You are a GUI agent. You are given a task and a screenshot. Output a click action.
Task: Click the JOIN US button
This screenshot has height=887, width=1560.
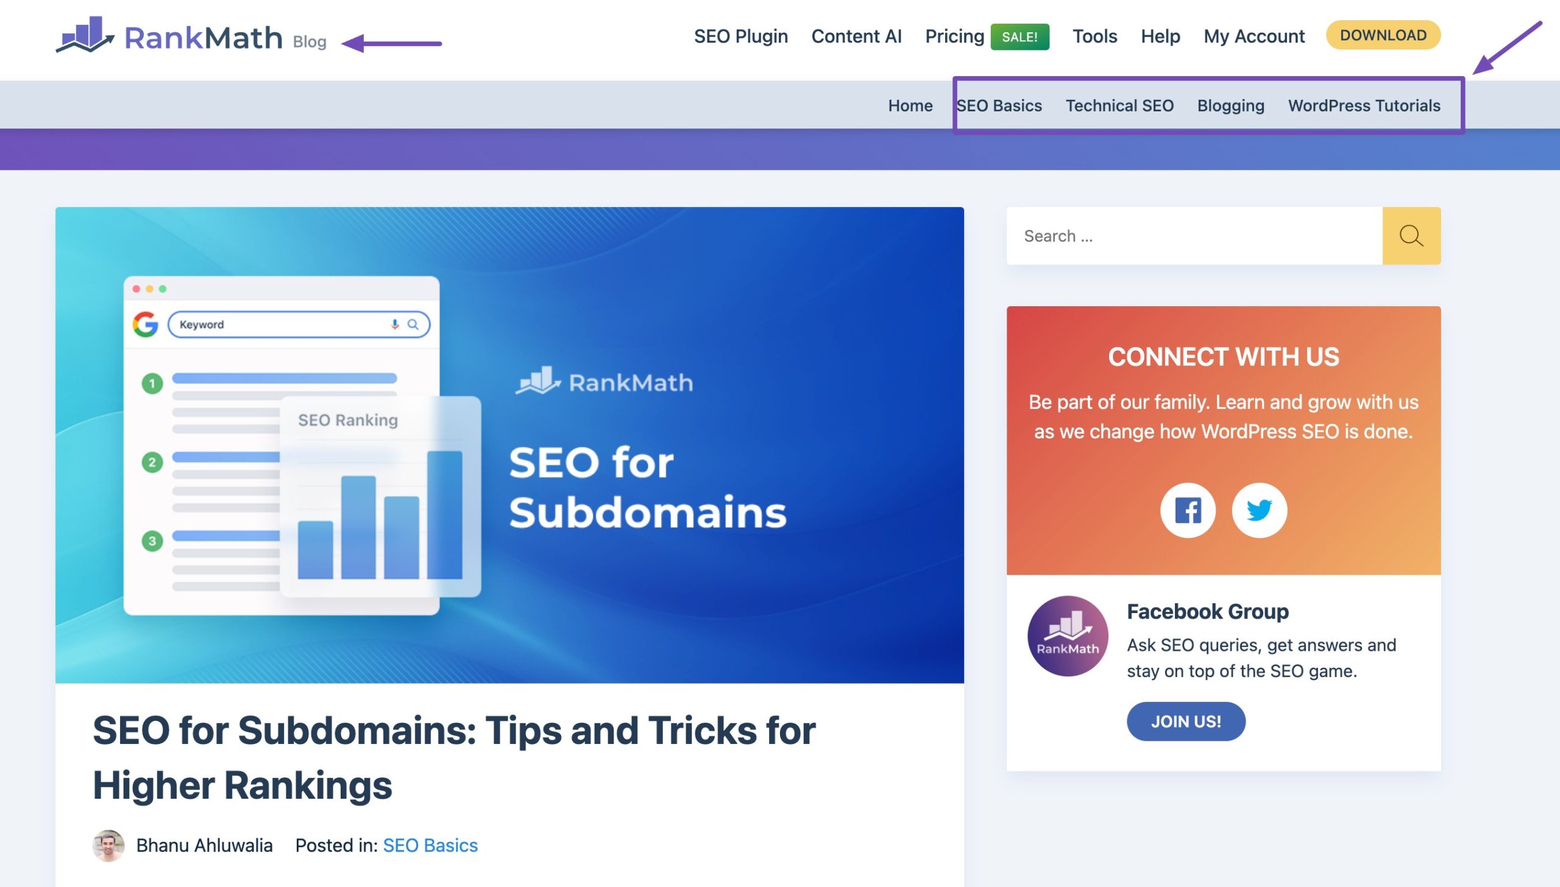point(1186,720)
